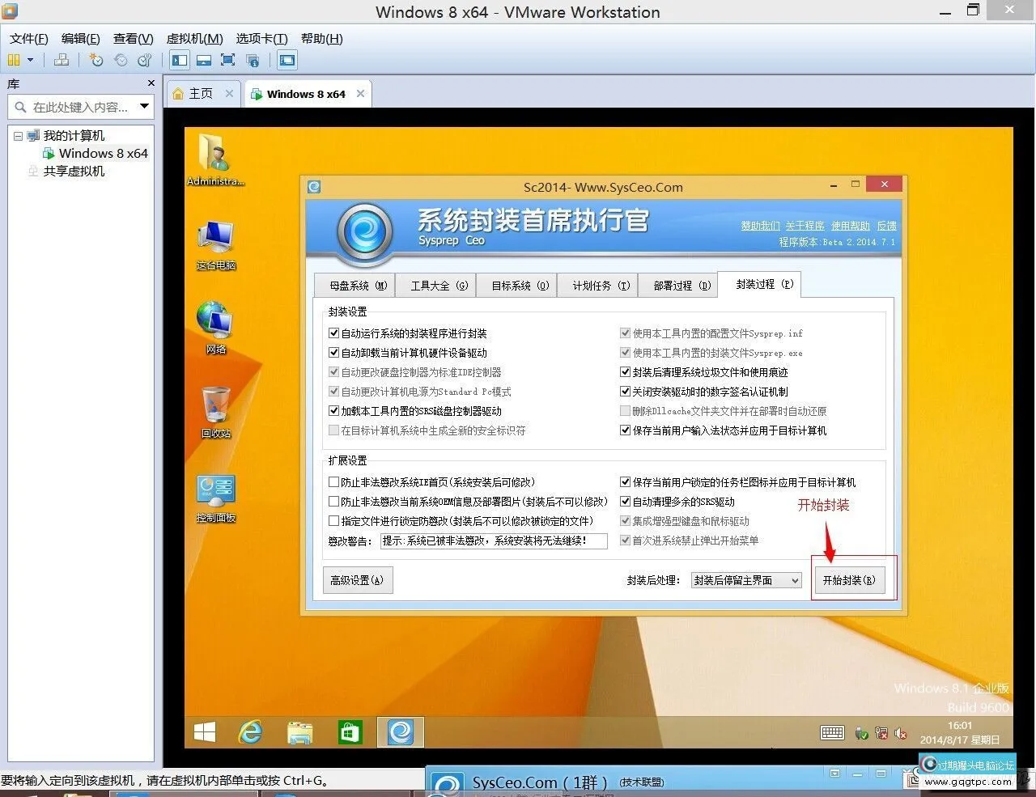Screen dimensions: 1036x797
Task: Click the Revert Snapshot toolbar icon
Action: 121,60
